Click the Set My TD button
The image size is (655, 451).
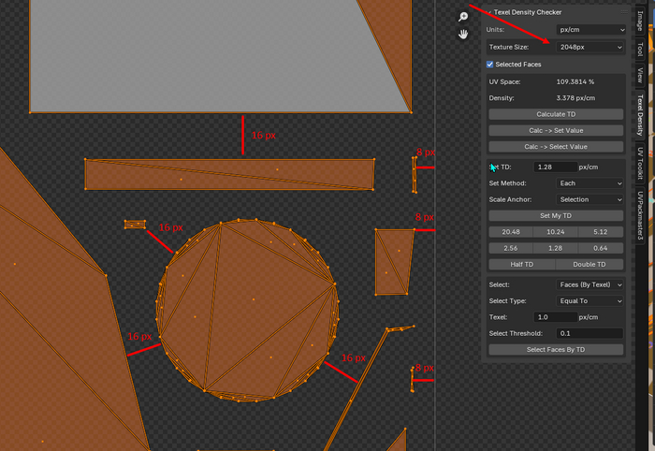556,216
